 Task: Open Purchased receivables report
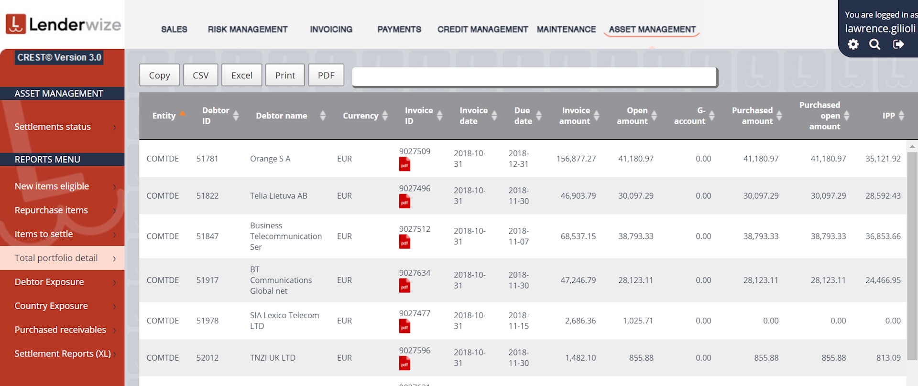coord(62,330)
